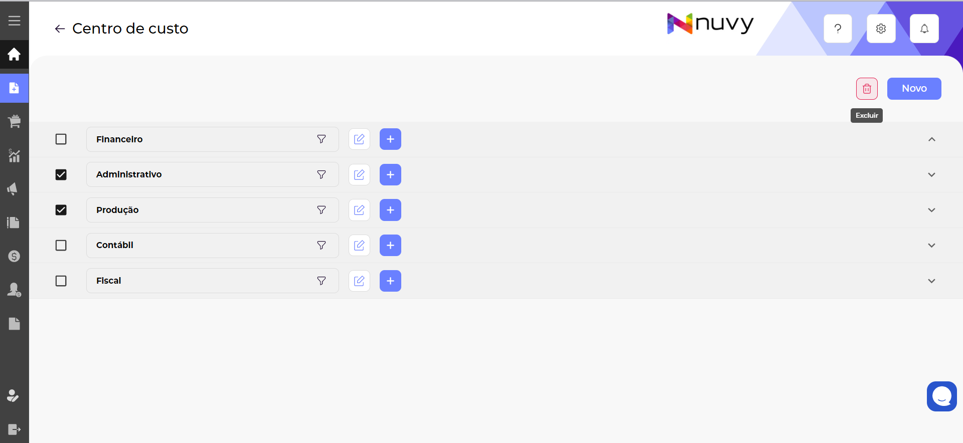Viewport: 963px width, 443px height.
Task: Open settings gear icon in header
Action: click(x=881, y=29)
